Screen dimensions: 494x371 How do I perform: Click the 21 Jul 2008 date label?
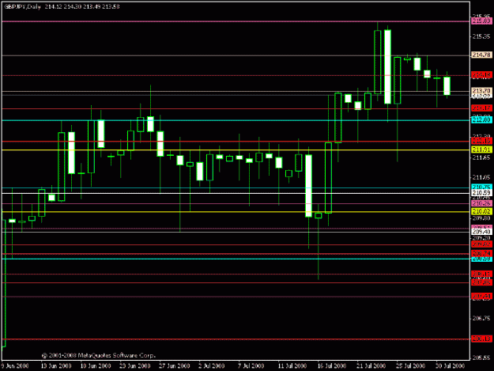[x=371, y=366]
